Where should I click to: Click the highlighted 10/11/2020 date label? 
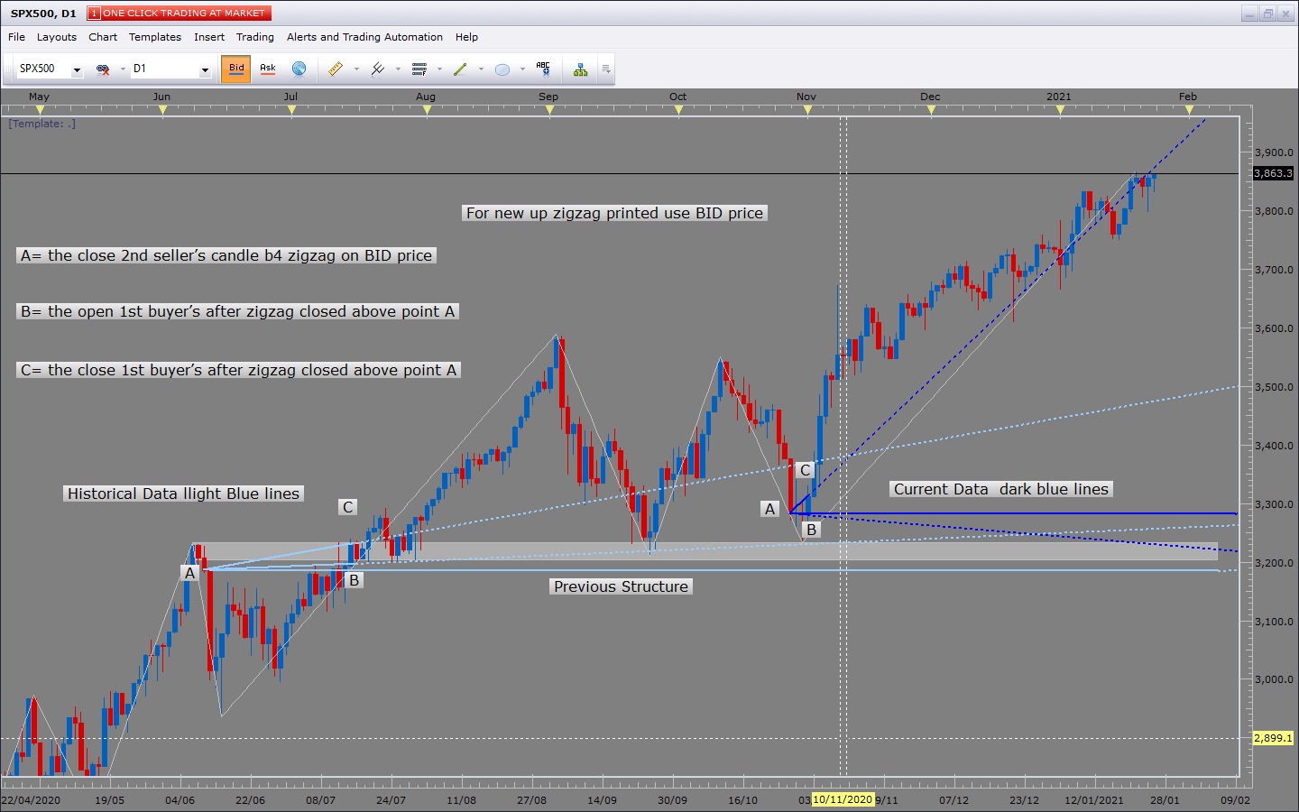(843, 799)
